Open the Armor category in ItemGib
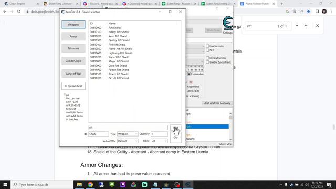The height and width of the screenshot is (189, 336). point(73,36)
